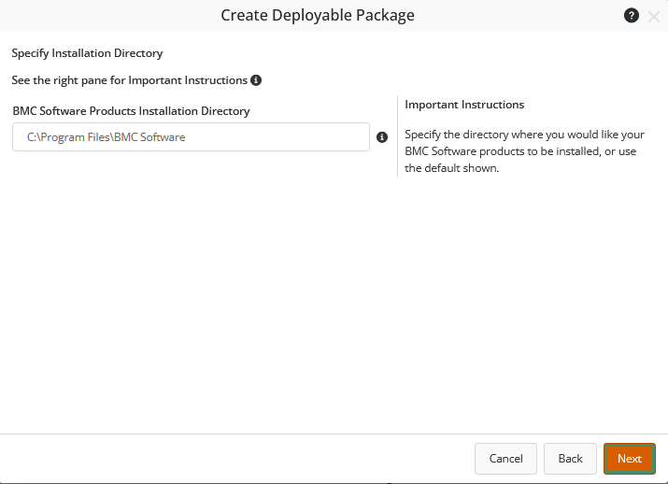Click the BMC Software Products Installation Directory label
The image size is (668, 484).
click(132, 111)
